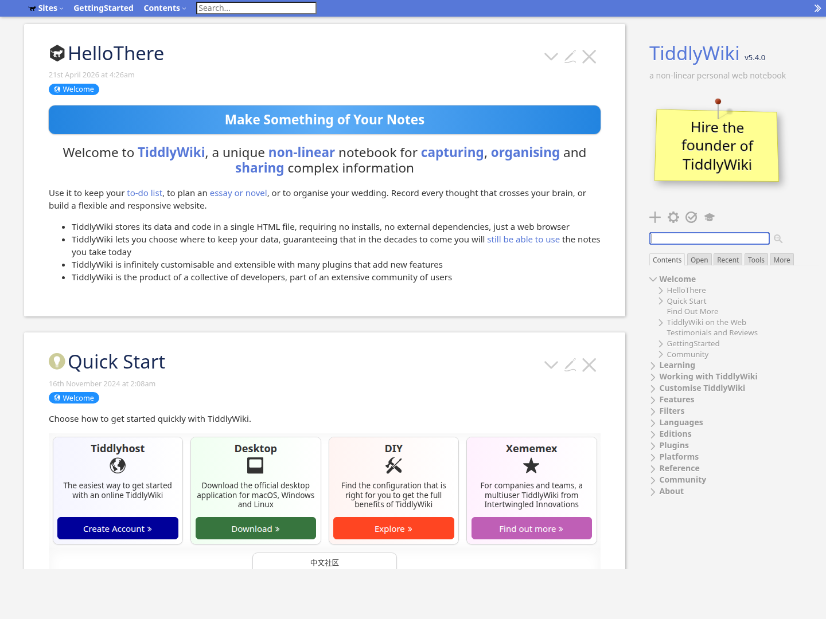826x619 pixels.
Task: Close the Quick Start tiddler
Action: click(x=589, y=365)
